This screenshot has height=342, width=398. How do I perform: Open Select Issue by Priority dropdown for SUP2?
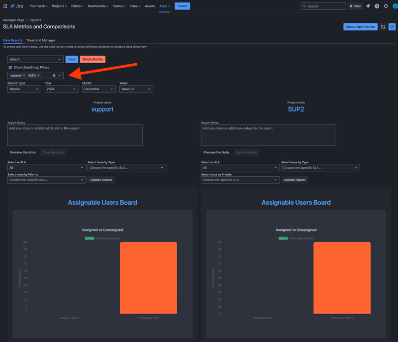[x=240, y=180]
